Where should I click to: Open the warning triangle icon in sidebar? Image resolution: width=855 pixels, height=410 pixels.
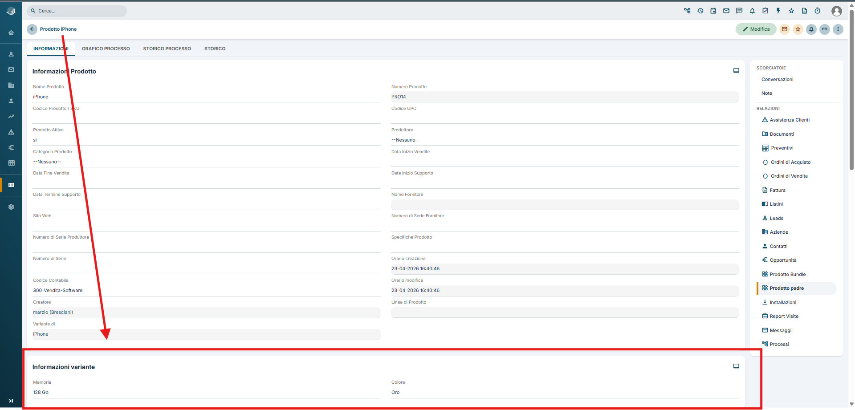click(11, 132)
